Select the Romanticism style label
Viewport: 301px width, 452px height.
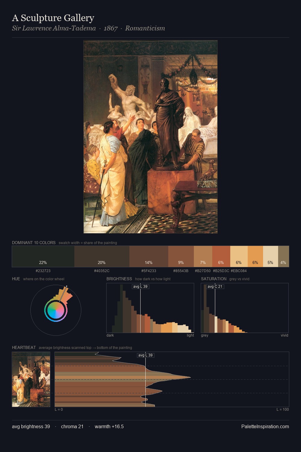point(145,28)
